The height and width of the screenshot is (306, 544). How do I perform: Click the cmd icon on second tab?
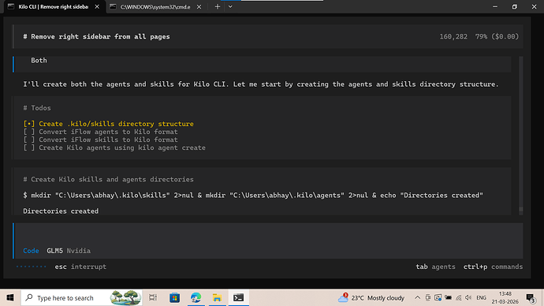pyautogui.click(x=113, y=6)
